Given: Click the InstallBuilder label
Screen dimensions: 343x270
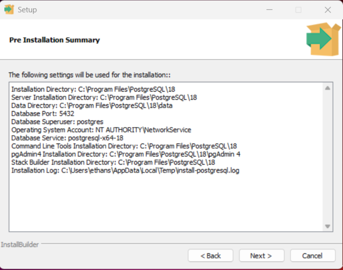Looking at the screenshot, I should 20,245.
